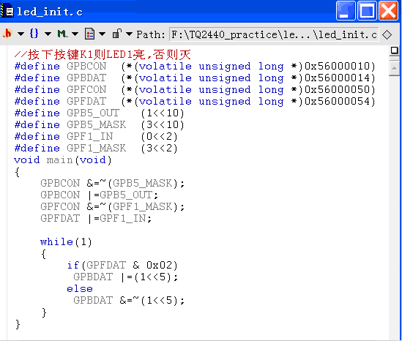Expand the dropdown arrow beside the padlock icon
The height and width of the screenshot is (341, 402).
coord(129,34)
